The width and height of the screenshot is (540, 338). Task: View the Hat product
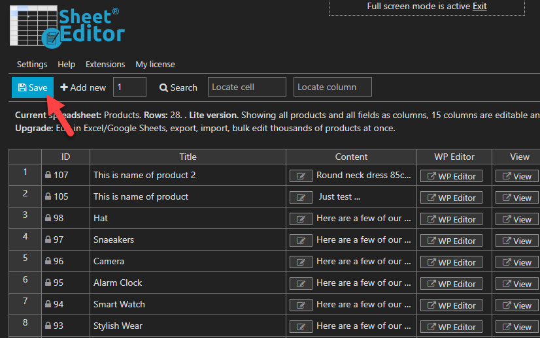(518, 219)
